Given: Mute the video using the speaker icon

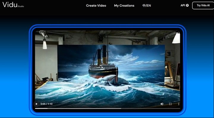Looking at the screenshot, I should point(162,104).
